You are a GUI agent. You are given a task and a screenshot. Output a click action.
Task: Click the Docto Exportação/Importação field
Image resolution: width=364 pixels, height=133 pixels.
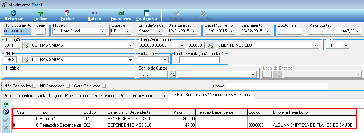[199, 60]
